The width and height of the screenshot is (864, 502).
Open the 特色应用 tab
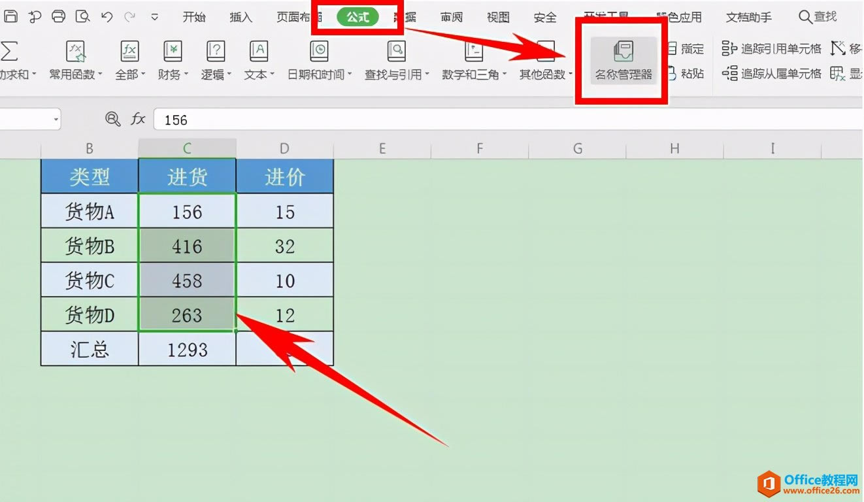coord(680,17)
